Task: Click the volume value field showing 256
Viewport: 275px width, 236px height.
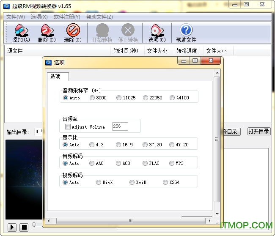Action: point(120,126)
